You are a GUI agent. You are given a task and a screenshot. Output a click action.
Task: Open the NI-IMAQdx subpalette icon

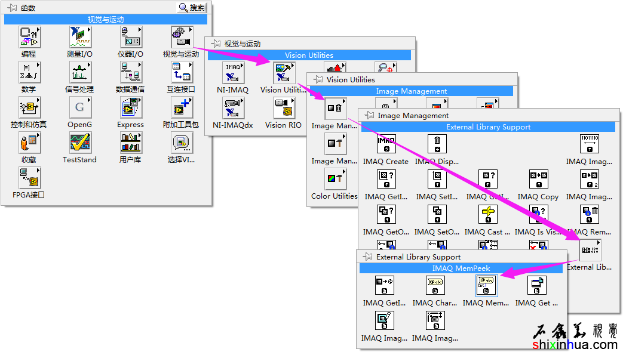click(x=232, y=108)
